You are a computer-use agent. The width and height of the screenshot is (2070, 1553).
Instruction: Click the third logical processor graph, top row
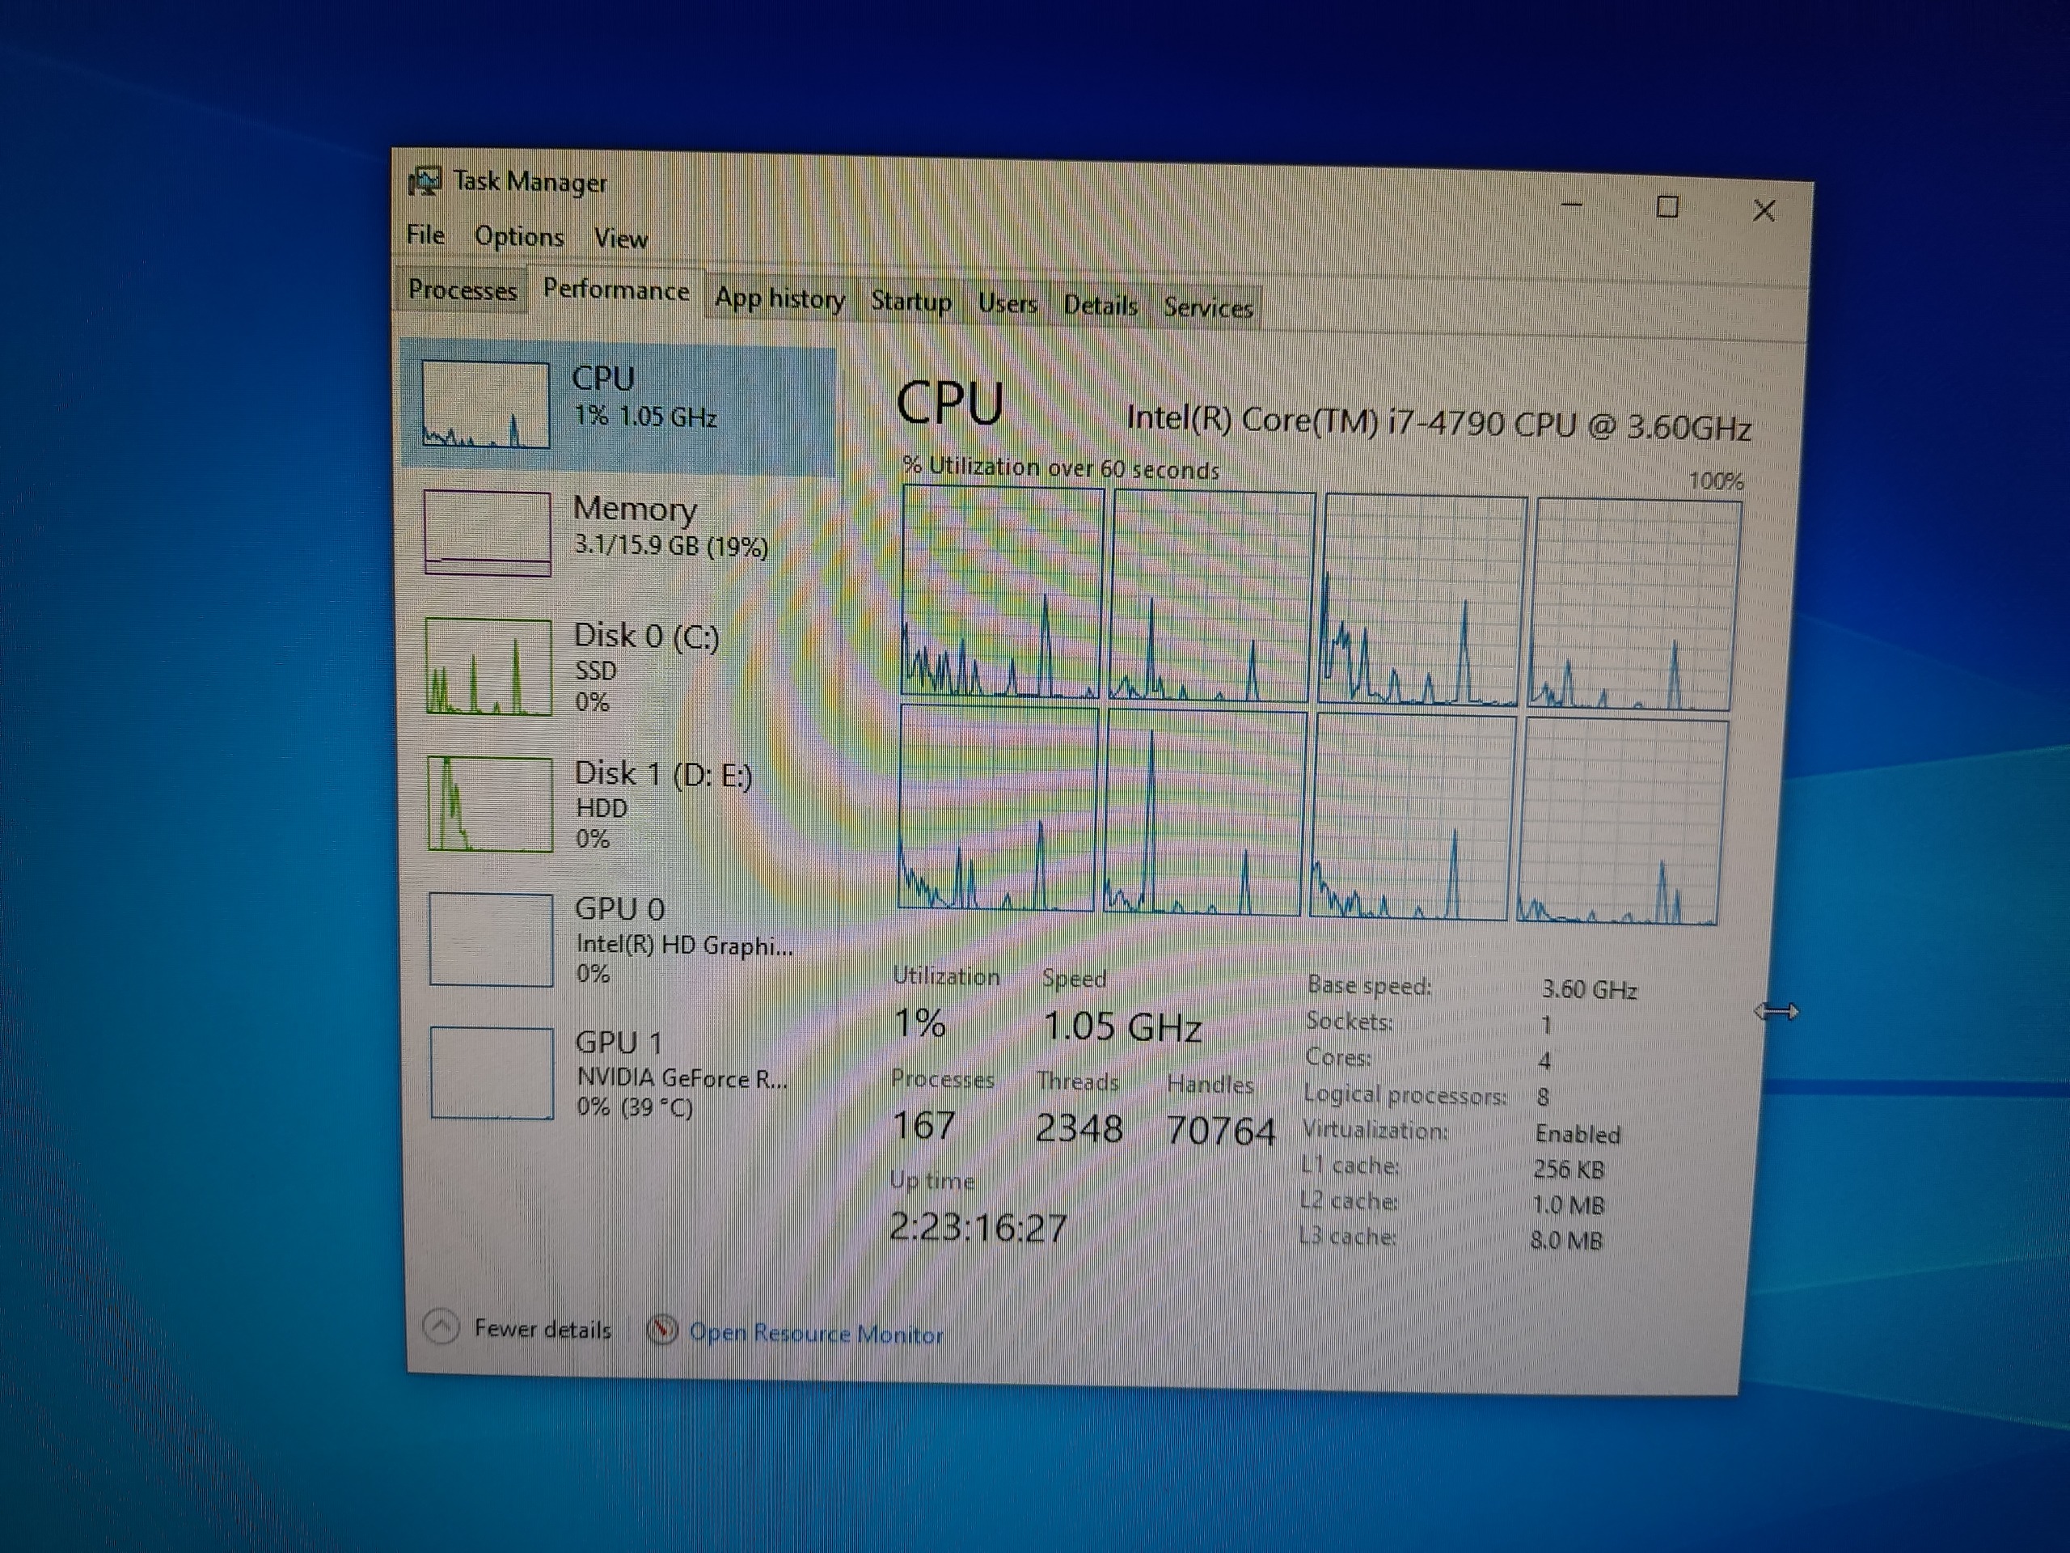coord(1422,599)
